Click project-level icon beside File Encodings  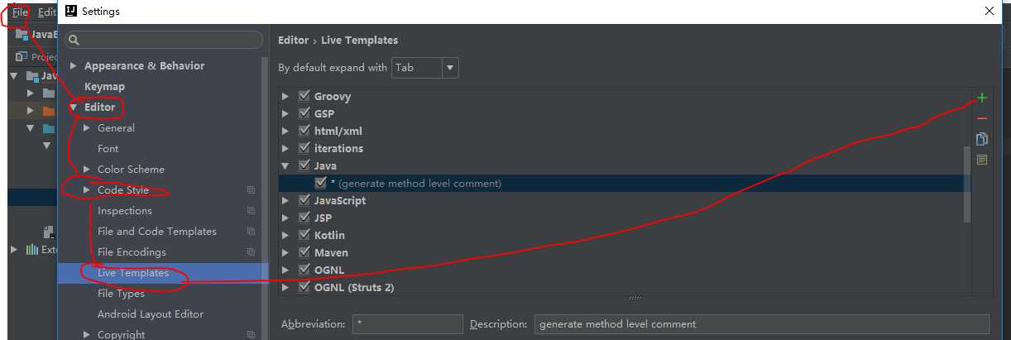click(x=251, y=252)
